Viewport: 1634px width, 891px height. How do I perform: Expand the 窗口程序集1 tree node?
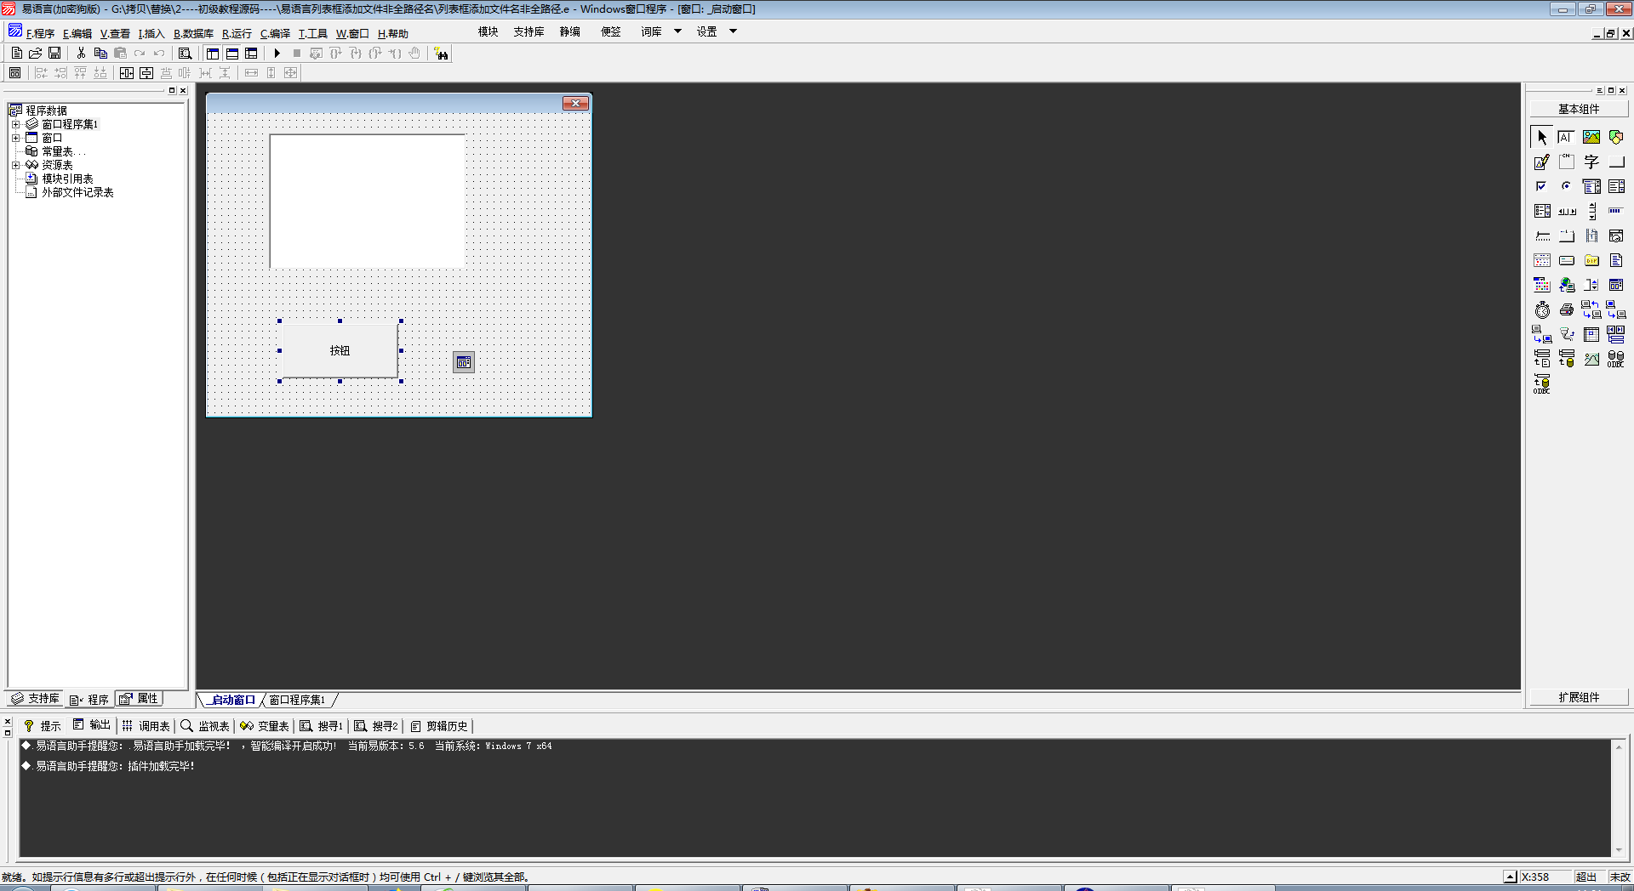15,124
